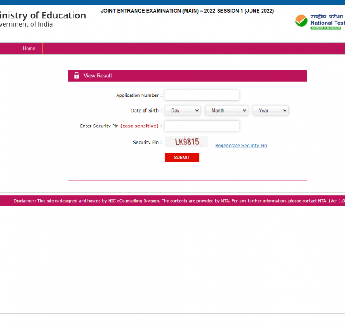Screen dimensions: 345x329
Task: Open the Home menu item
Action: click(29, 49)
